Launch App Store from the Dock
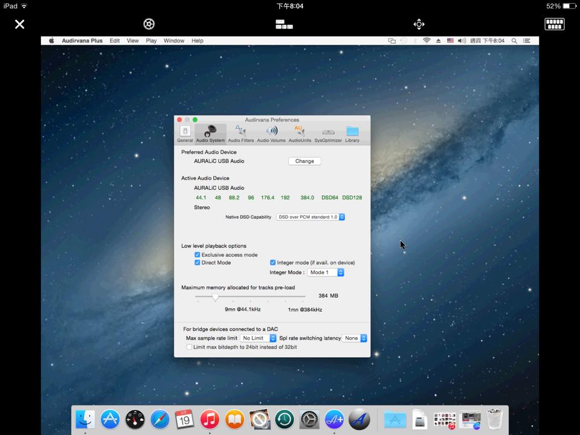580x435 pixels. tap(110, 419)
